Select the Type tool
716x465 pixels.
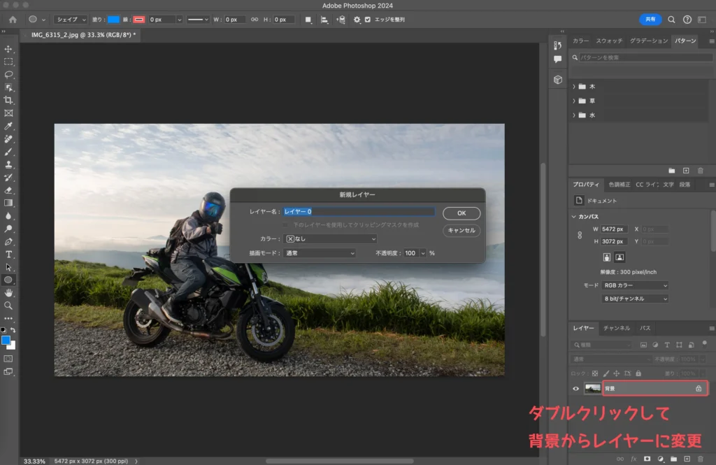(9, 254)
